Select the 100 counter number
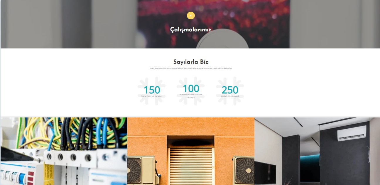The height and width of the screenshot is (185, 380). [191, 88]
